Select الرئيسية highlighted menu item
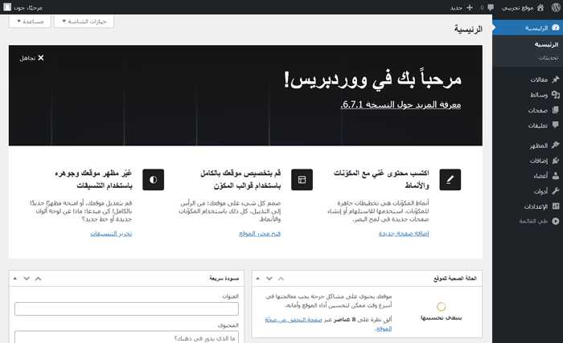 click(x=528, y=27)
